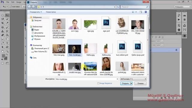Select the portret.jpg thumbnail
Screen dimensions: 192x108
click(122, 66)
